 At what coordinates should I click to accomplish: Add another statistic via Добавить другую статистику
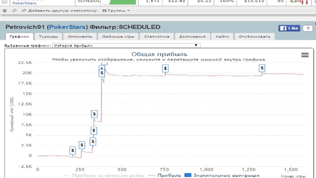[x=59, y=11]
